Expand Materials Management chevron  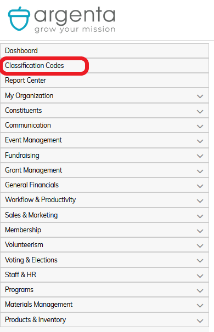[x=200, y=305]
